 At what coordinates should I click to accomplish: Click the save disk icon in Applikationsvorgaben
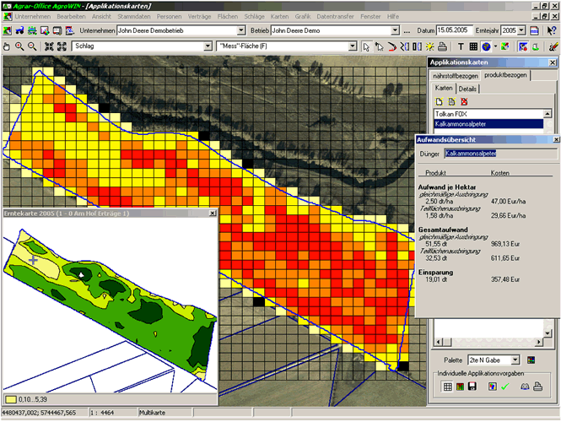pos(472,387)
